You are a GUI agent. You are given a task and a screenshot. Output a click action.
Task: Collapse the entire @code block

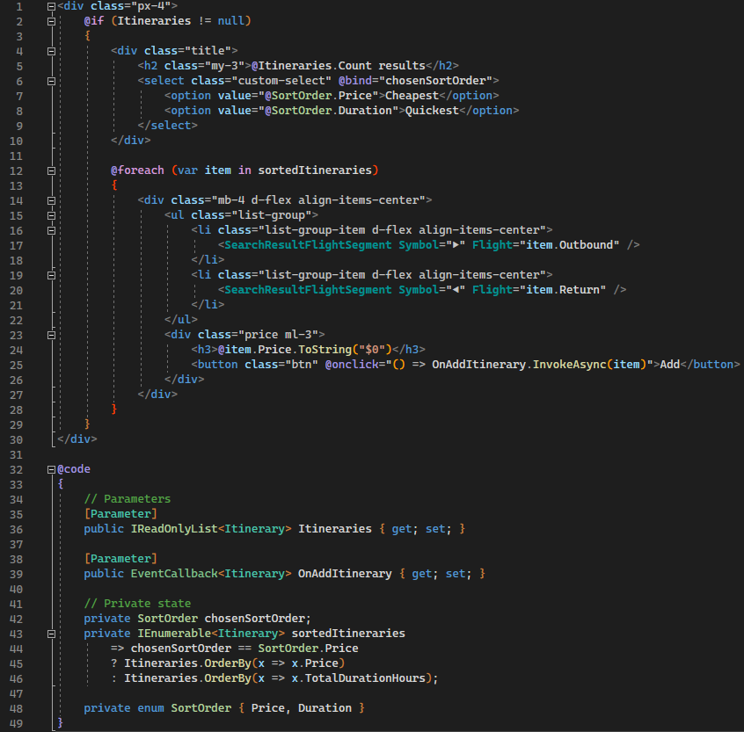(51, 468)
